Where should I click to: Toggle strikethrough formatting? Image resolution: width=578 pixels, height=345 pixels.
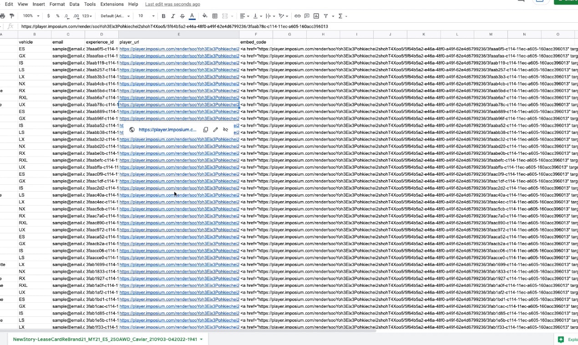(x=182, y=16)
